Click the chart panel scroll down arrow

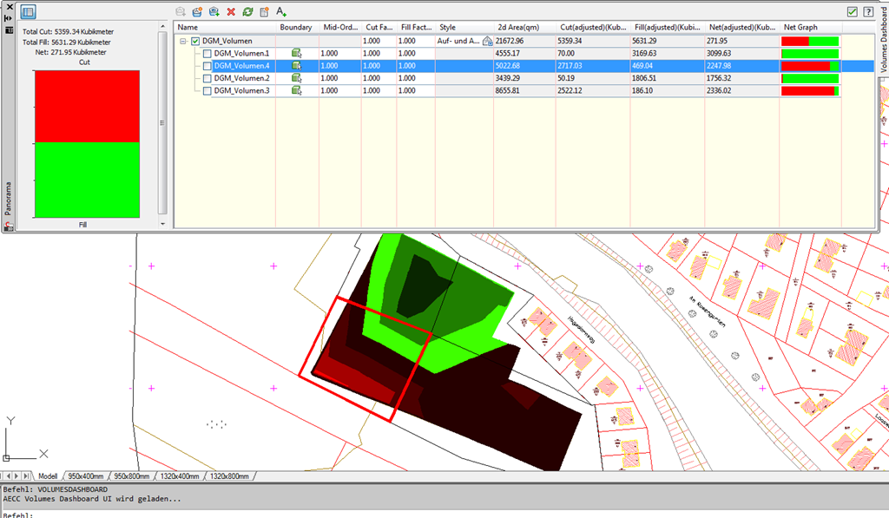(162, 224)
